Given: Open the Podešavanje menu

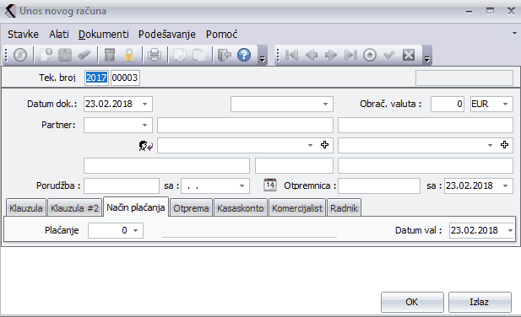Looking at the screenshot, I should (x=167, y=35).
